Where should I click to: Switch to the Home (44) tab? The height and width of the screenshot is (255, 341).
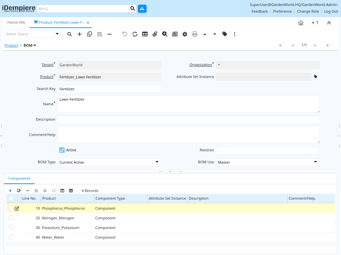coord(16,22)
